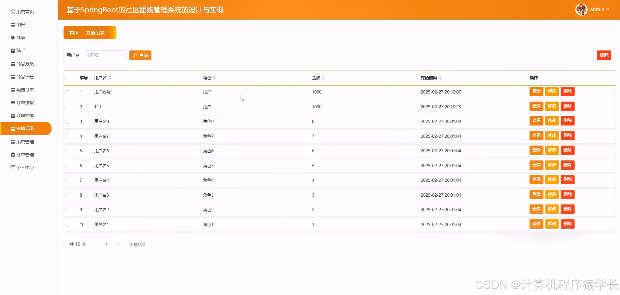Screen dimensions: 620x295
Task: Click the 2025-02-27 20:10:23 time cell
Action: pyautogui.click(x=441, y=107)
